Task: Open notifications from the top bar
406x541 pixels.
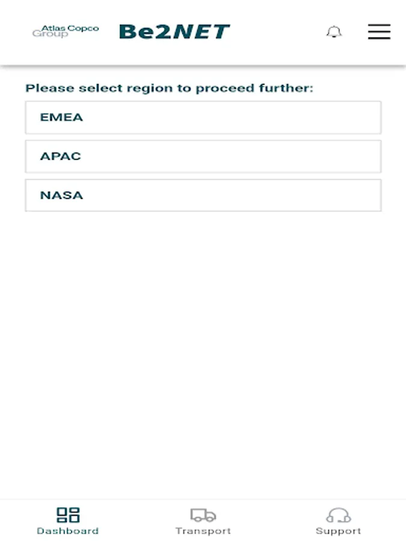Action: pyautogui.click(x=334, y=32)
